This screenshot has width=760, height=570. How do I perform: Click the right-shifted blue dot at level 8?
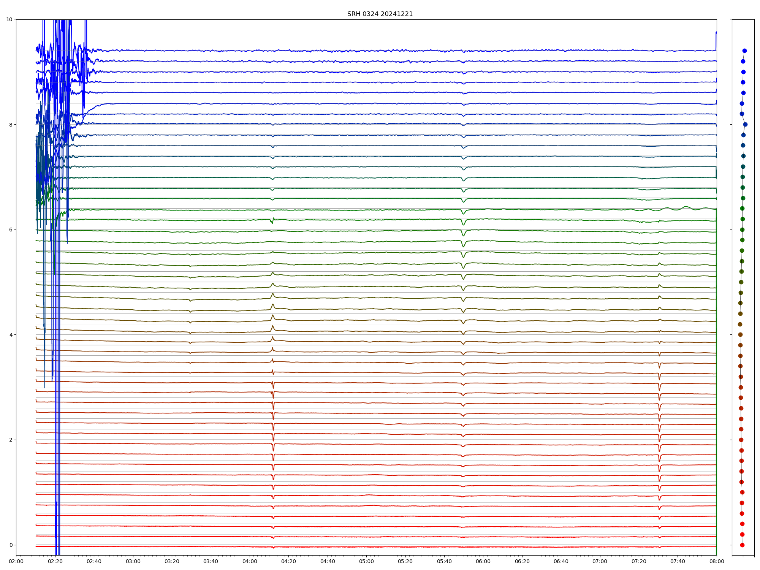point(745,124)
